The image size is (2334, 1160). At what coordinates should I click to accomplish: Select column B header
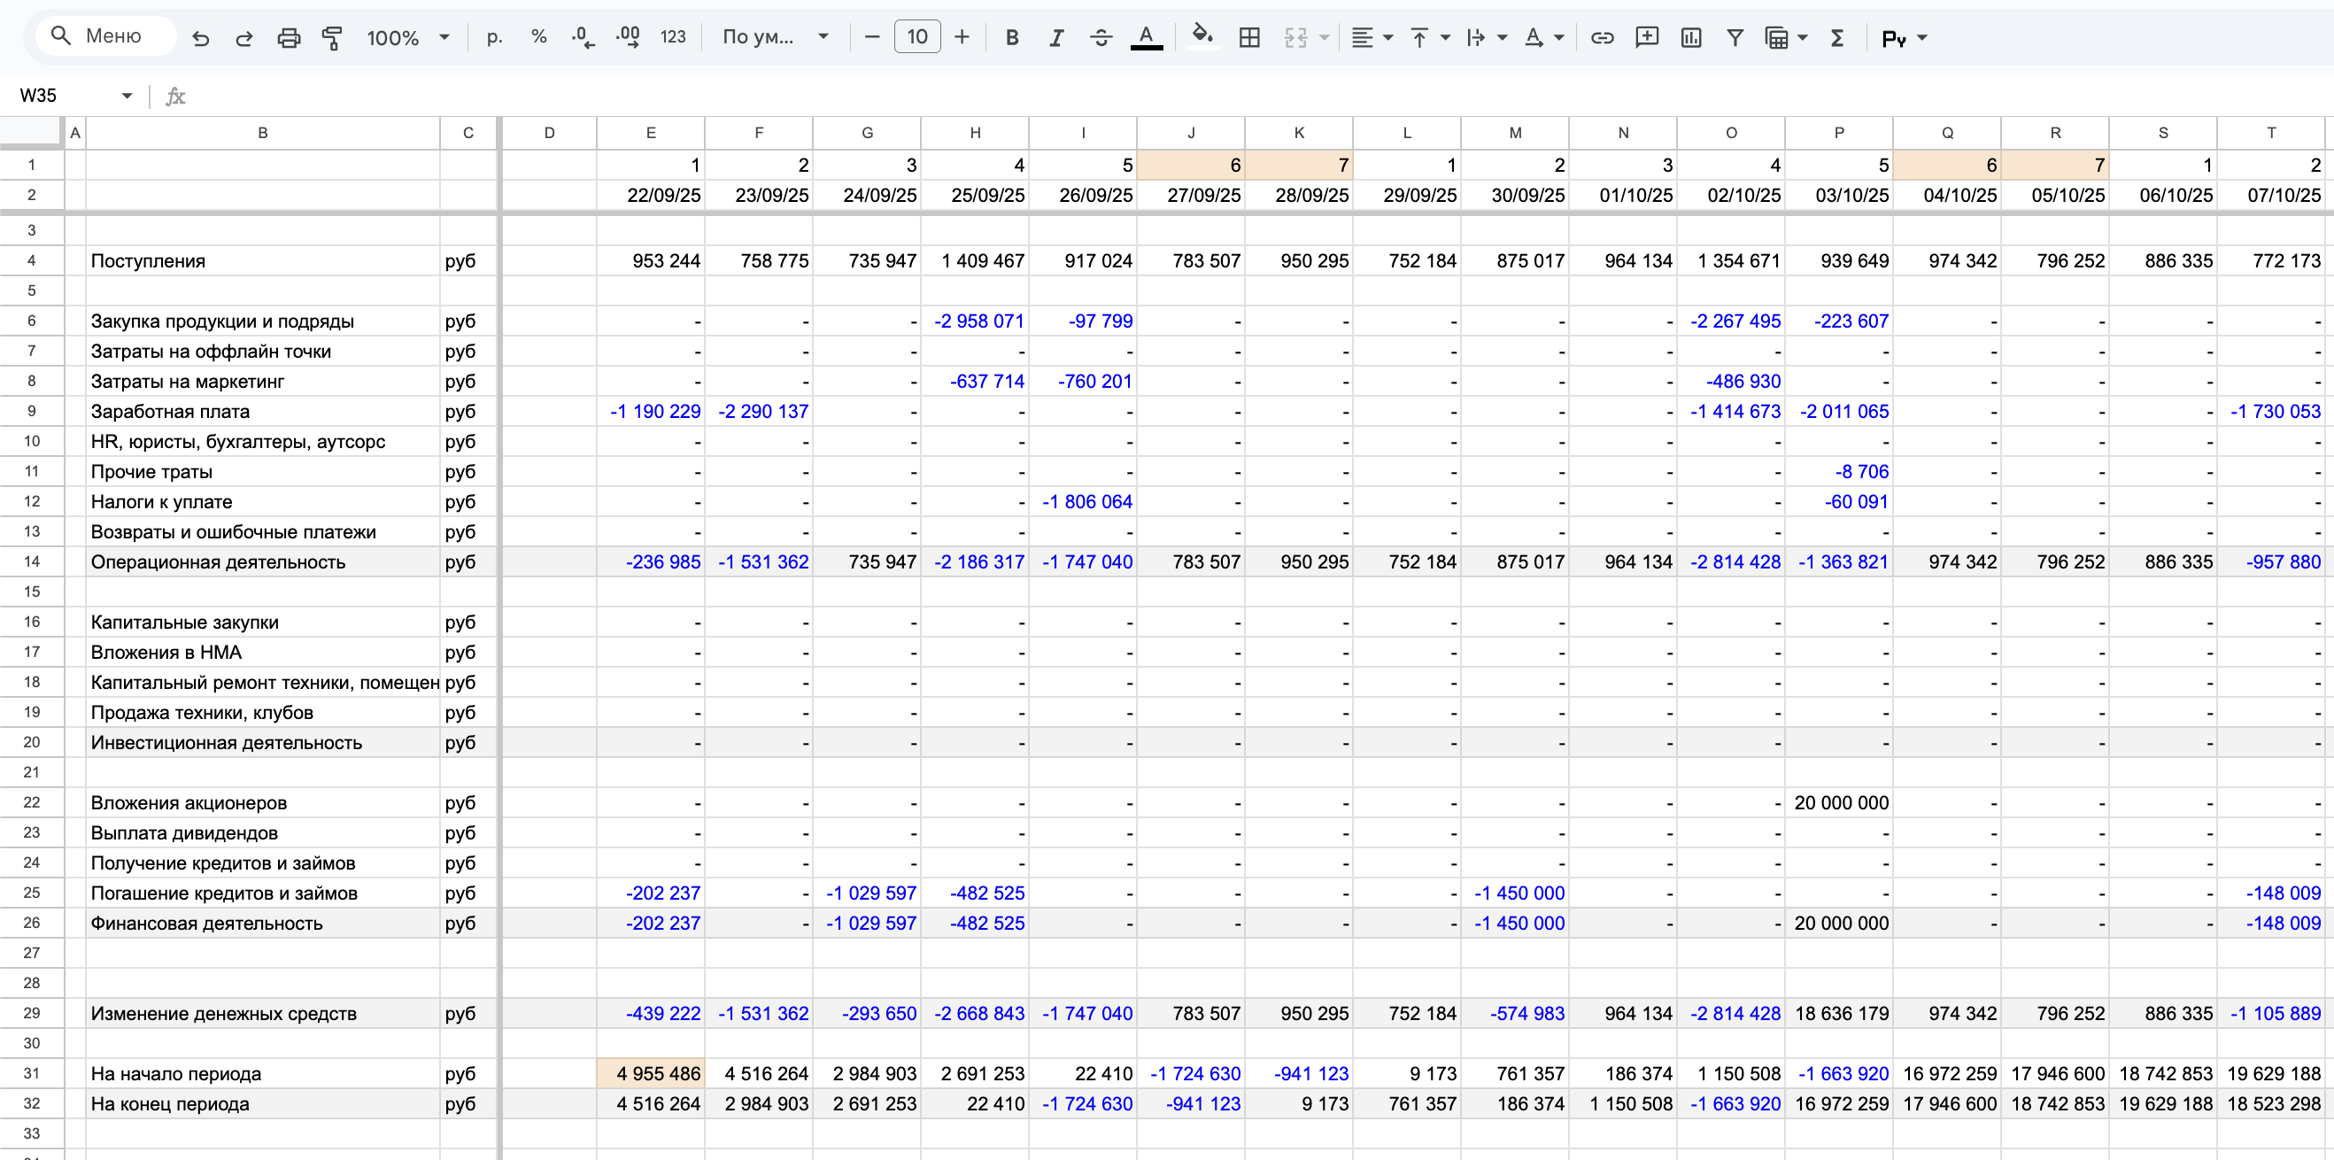click(263, 132)
